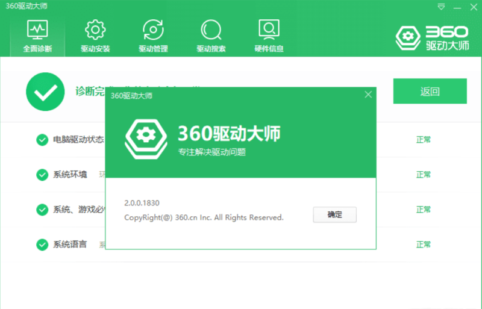Image resolution: width=482 pixels, height=309 pixels.
Task: Open the 驱动管理 driver management icon
Action: (x=153, y=35)
